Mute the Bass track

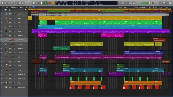[x=10, y=23]
